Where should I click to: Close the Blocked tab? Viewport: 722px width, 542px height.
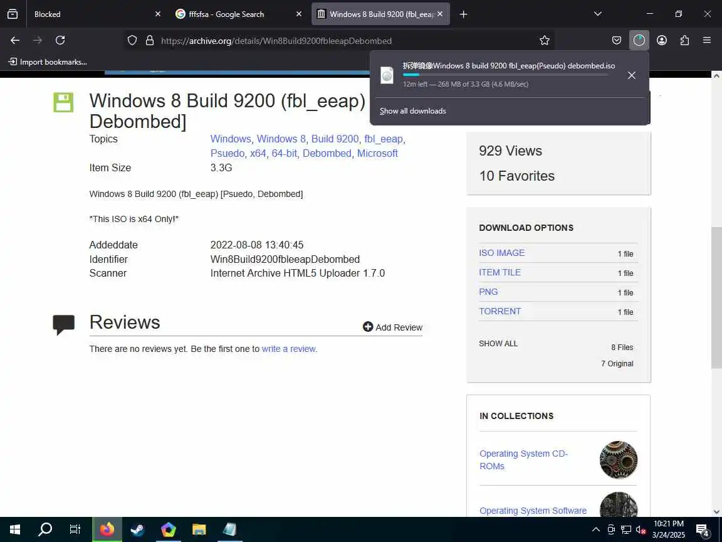(x=158, y=14)
